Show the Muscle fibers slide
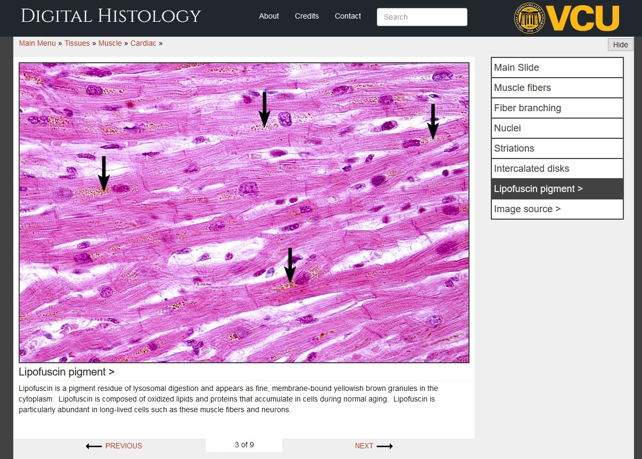Viewport: 642px width, 459px height. [x=557, y=88]
